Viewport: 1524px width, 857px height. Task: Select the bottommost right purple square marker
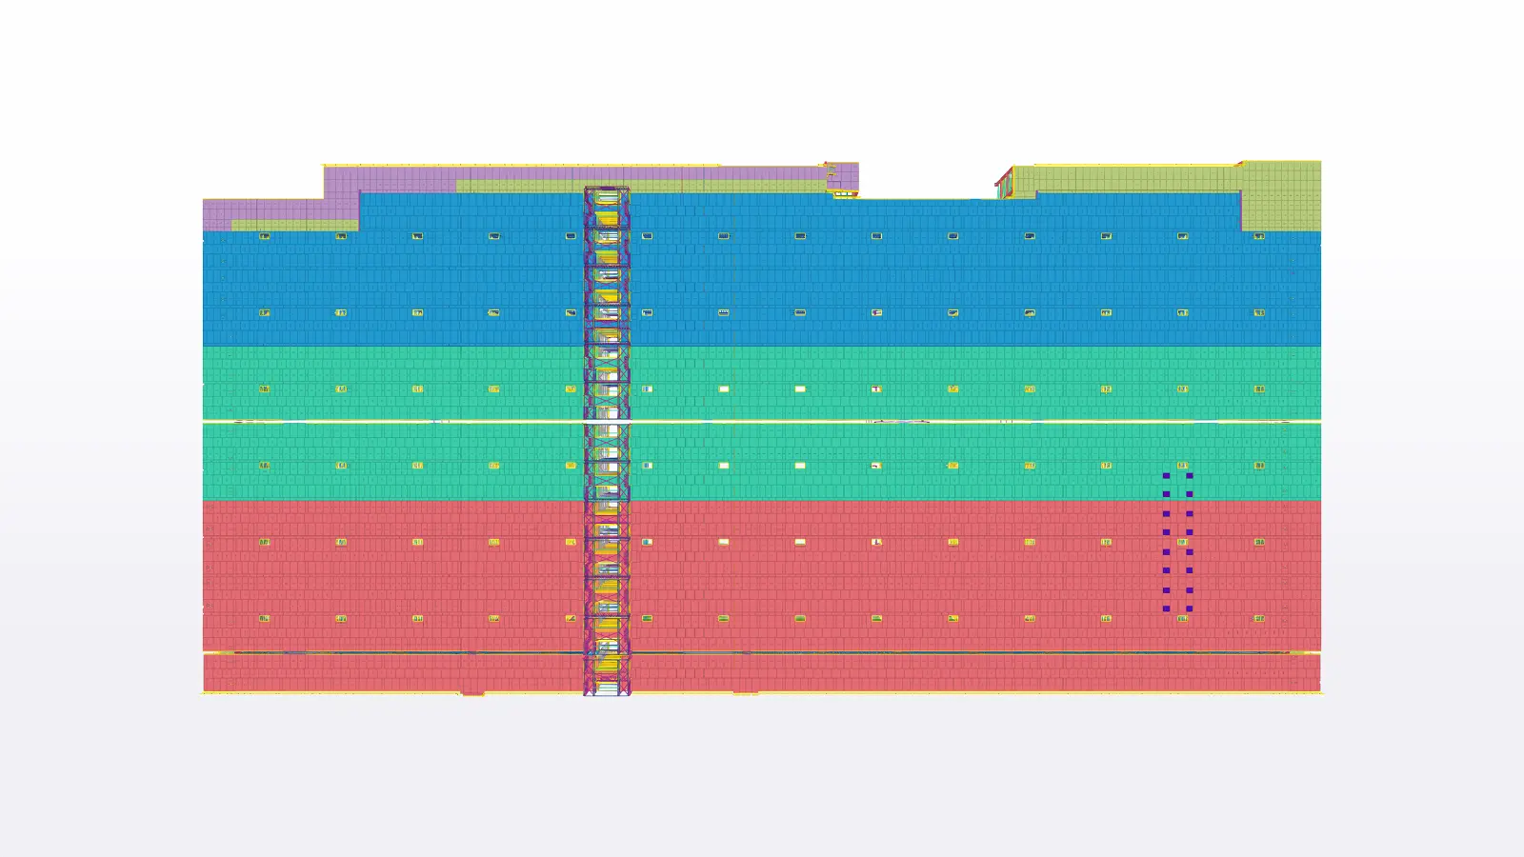point(1190,608)
